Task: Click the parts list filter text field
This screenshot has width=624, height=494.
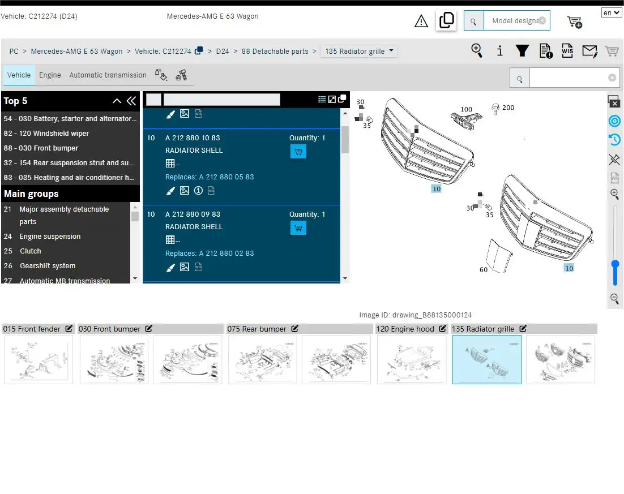Action: pyautogui.click(x=221, y=100)
